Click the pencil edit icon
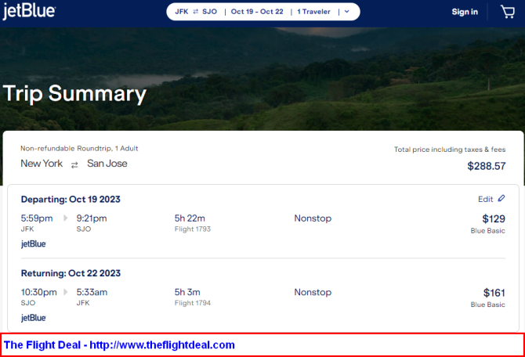The height and width of the screenshot is (357, 525). coord(501,198)
